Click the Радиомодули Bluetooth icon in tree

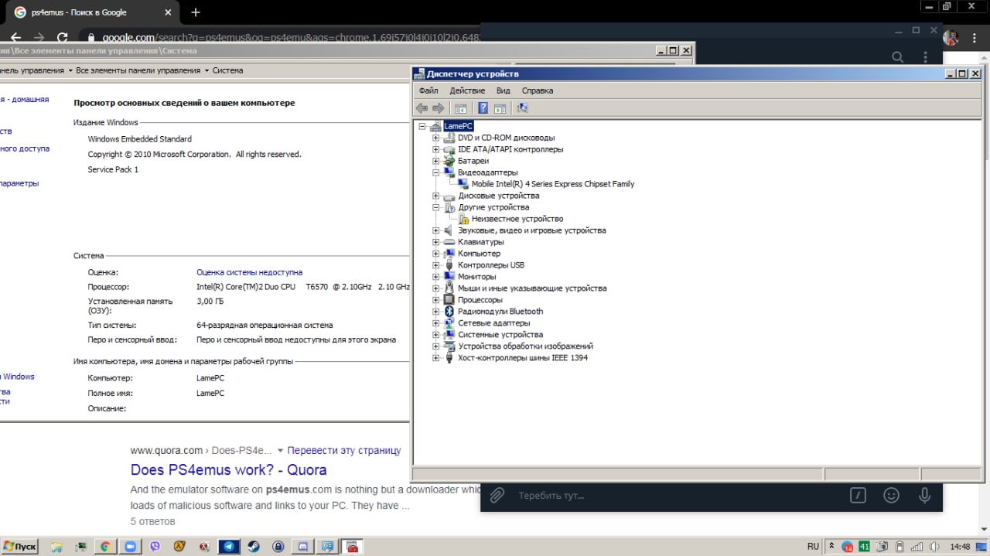[449, 312]
